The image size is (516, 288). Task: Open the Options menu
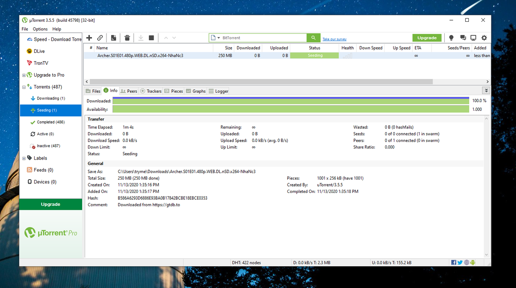click(40, 29)
